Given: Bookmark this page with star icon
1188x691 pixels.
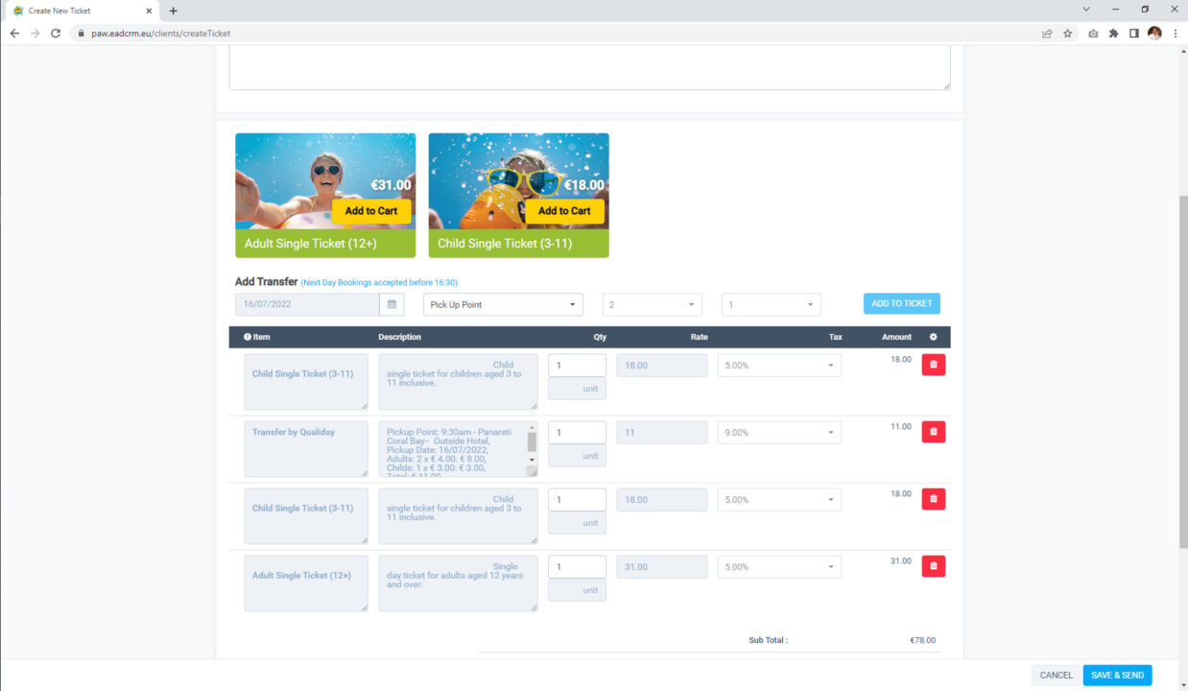Looking at the screenshot, I should click(x=1067, y=33).
